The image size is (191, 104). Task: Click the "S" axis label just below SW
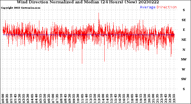pyautogui.click(x=184, y=89)
